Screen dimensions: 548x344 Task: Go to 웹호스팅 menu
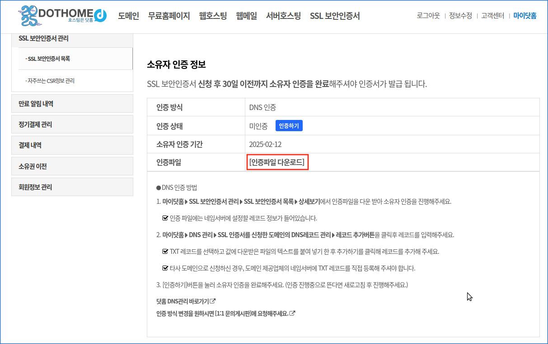(213, 16)
